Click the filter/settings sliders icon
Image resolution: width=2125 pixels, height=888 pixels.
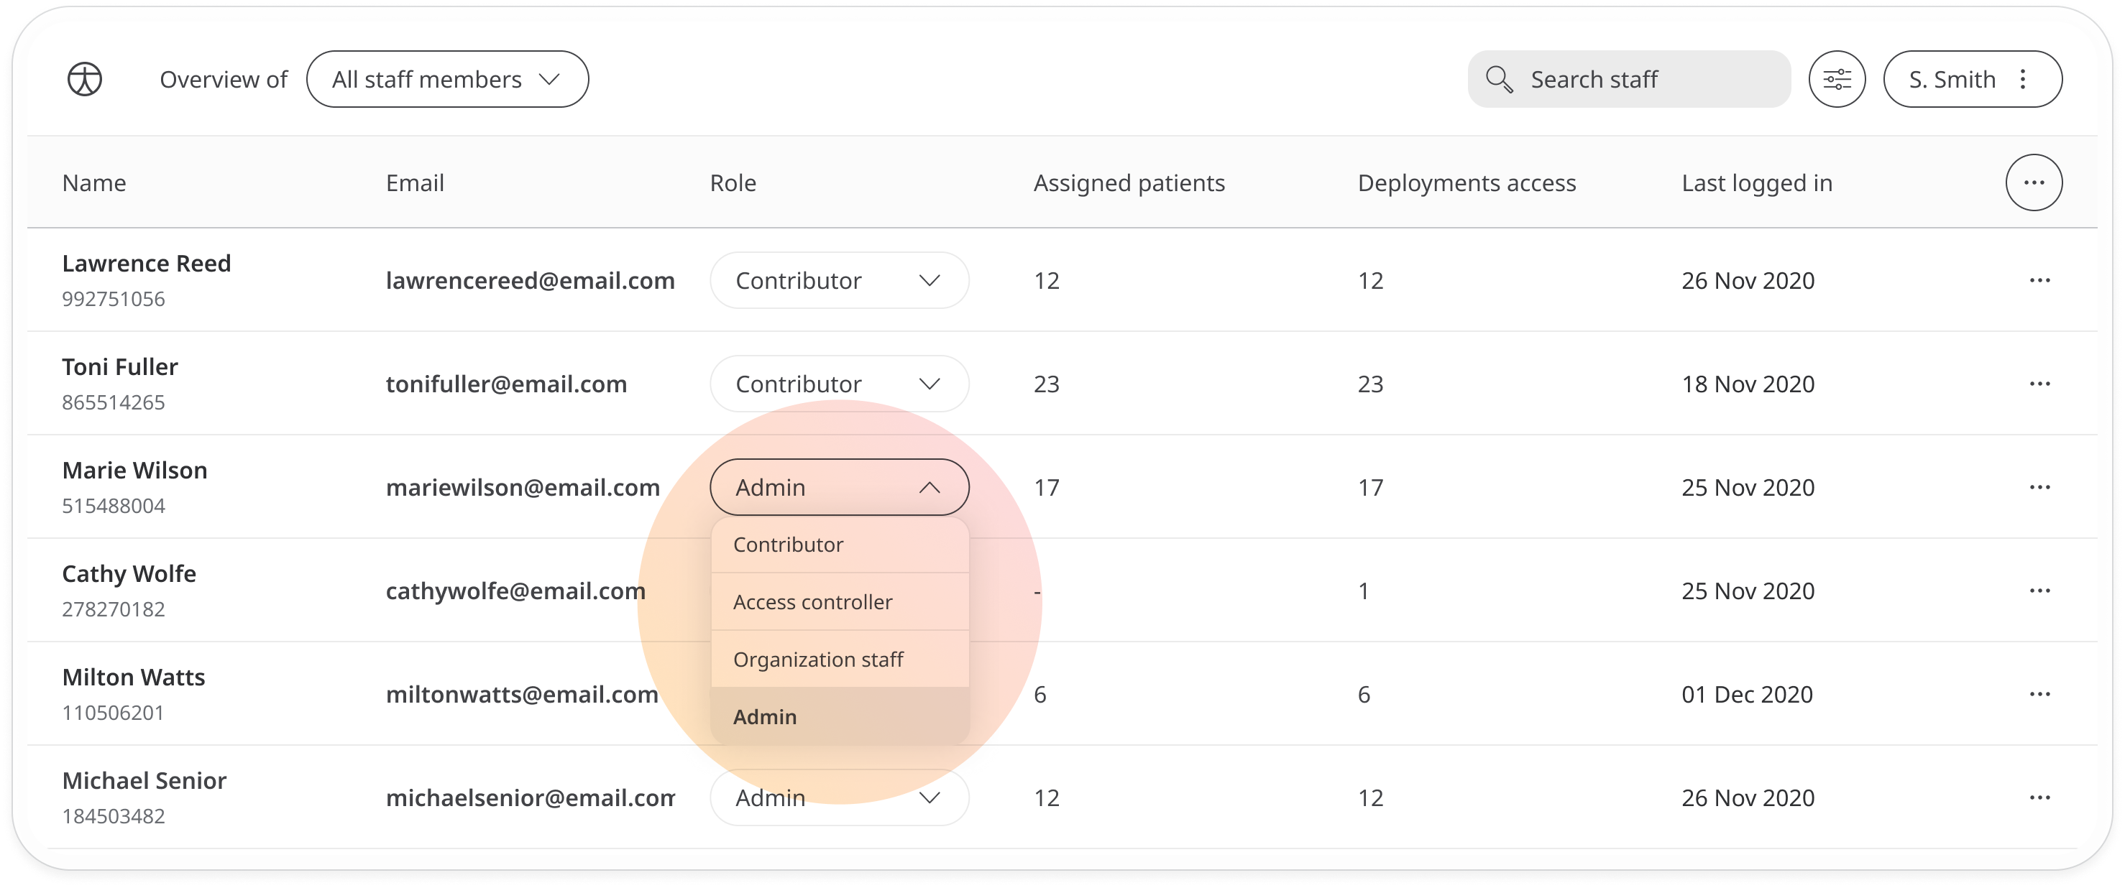[x=1837, y=78]
